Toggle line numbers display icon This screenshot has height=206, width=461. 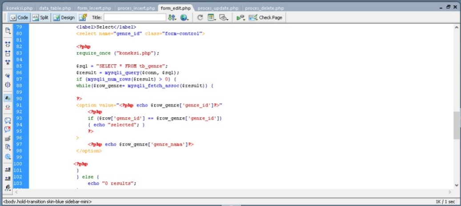pos(8,98)
